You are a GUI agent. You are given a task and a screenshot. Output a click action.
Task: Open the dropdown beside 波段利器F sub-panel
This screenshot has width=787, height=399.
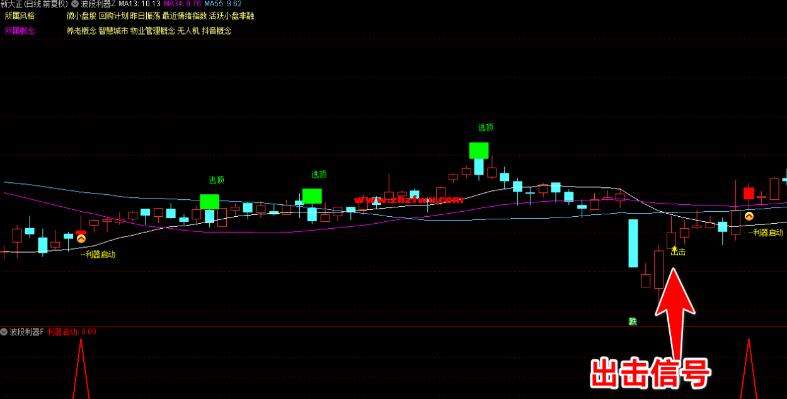[4, 332]
